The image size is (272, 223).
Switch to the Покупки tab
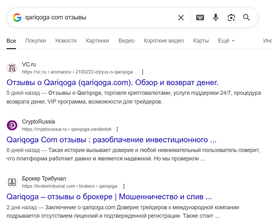(x=36, y=41)
